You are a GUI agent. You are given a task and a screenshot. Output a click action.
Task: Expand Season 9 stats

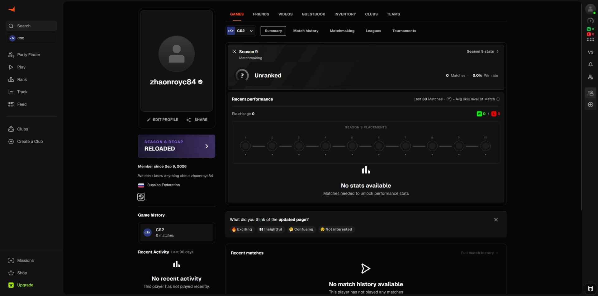(x=482, y=52)
